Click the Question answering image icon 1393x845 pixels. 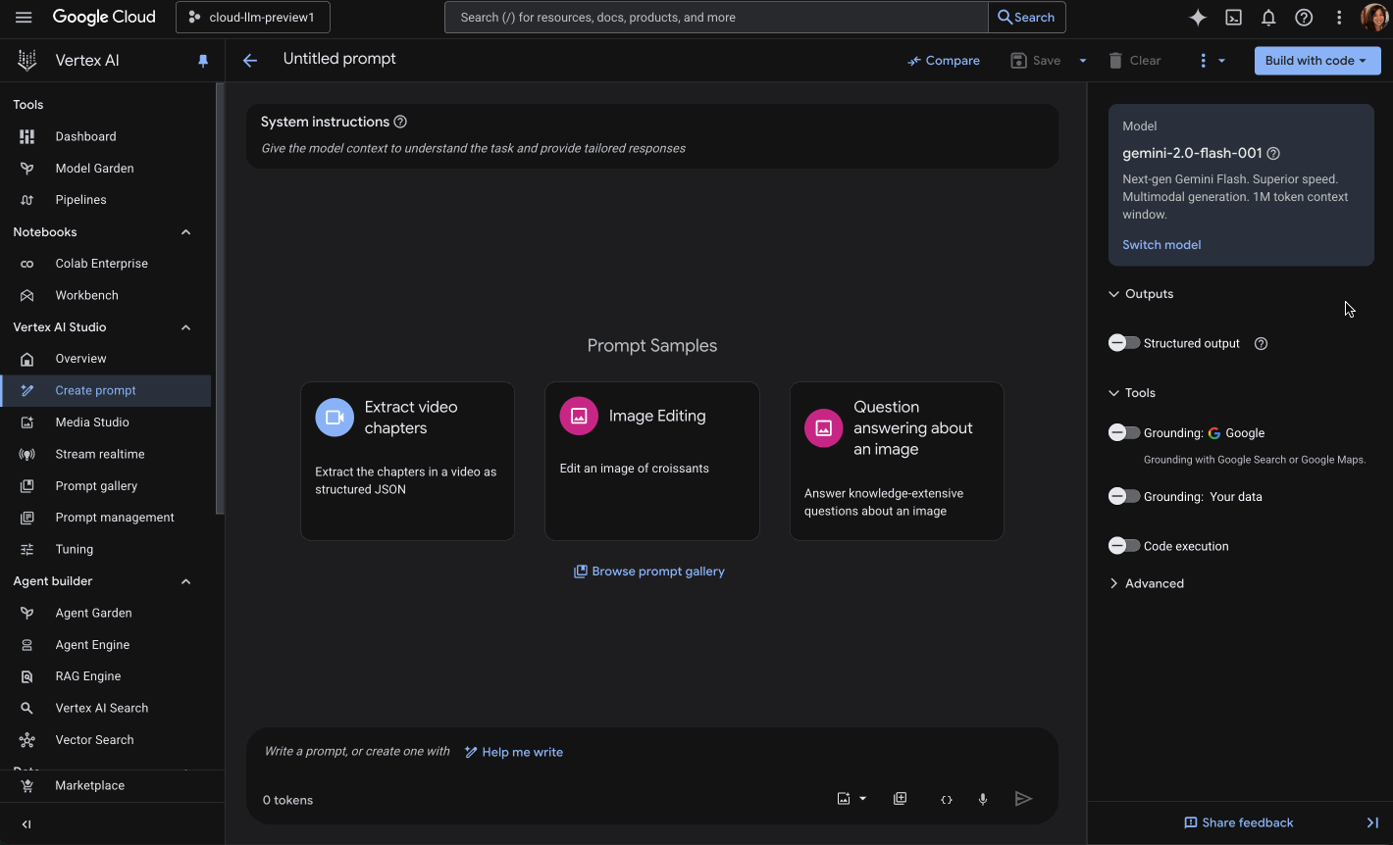pos(823,427)
